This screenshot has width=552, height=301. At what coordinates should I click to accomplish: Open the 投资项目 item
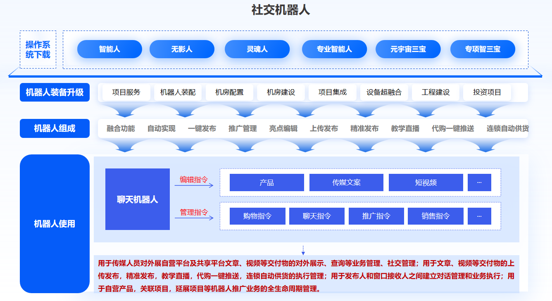pos(487,92)
